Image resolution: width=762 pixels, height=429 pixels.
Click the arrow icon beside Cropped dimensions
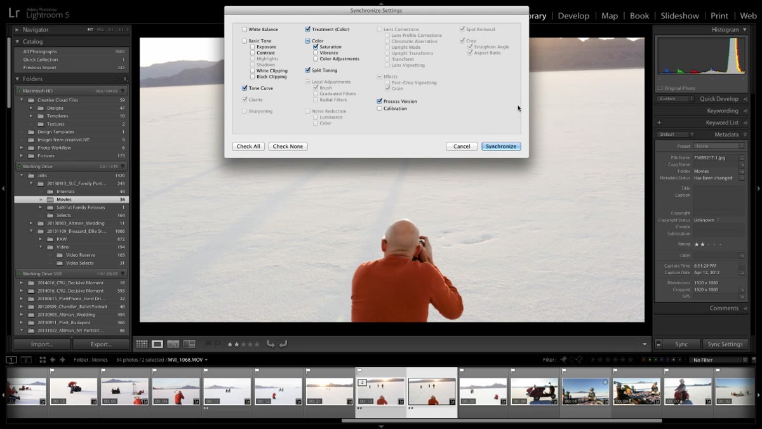pyautogui.click(x=742, y=289)
